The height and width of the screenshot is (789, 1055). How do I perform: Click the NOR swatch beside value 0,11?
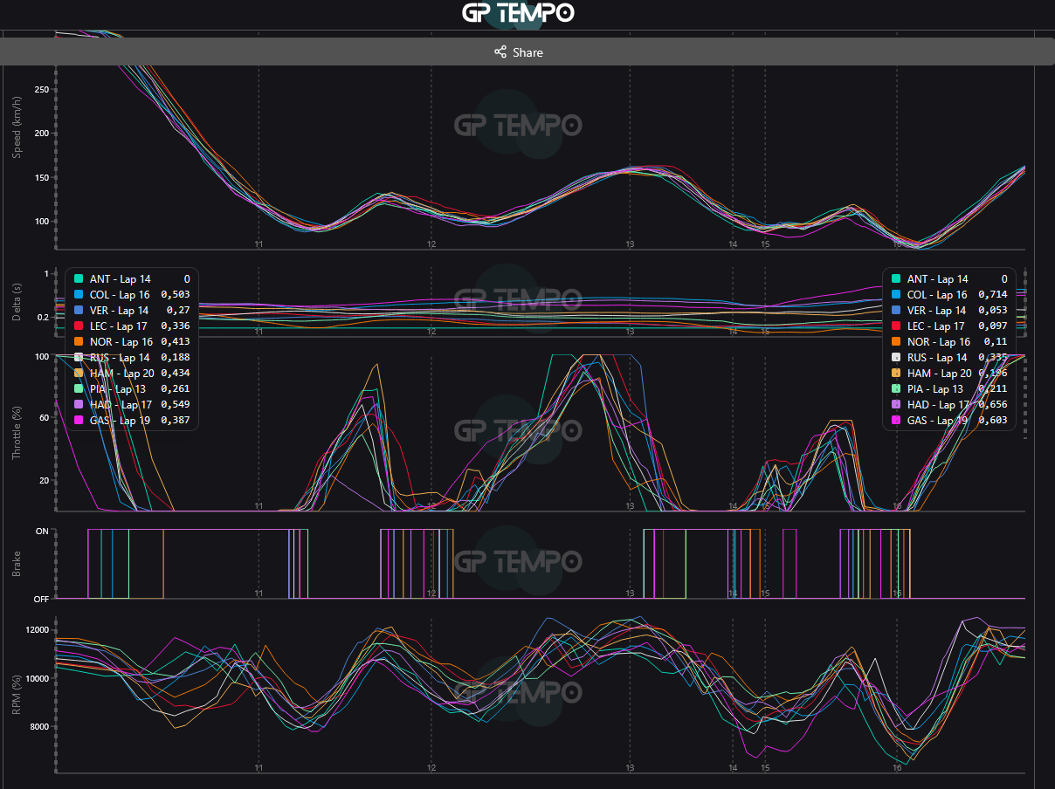tap(896, 342)
